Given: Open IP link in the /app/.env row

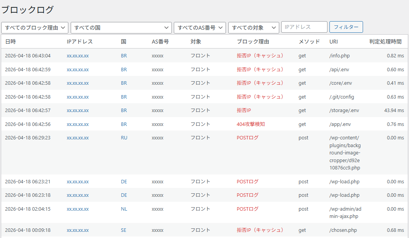Looking at the screenshot, I should pyautogui.click(x=78, y=124).
